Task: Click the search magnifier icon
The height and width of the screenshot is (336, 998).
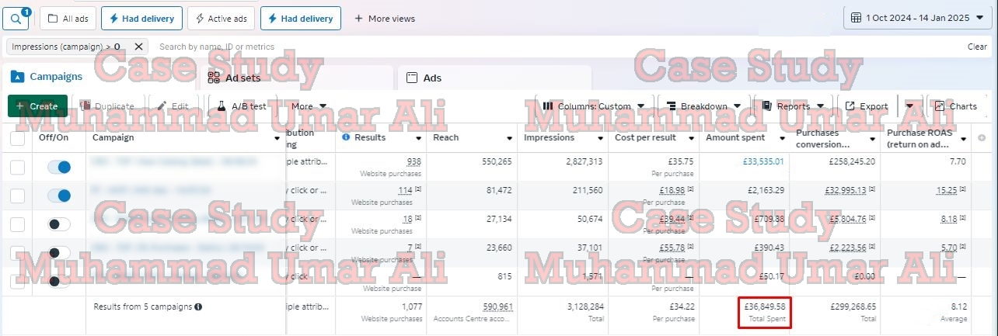Action: pyautogui.click(x=16, y=18)
